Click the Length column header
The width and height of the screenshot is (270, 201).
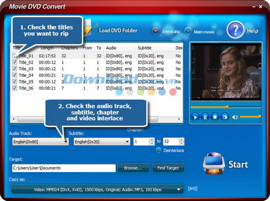pos(47,48)
